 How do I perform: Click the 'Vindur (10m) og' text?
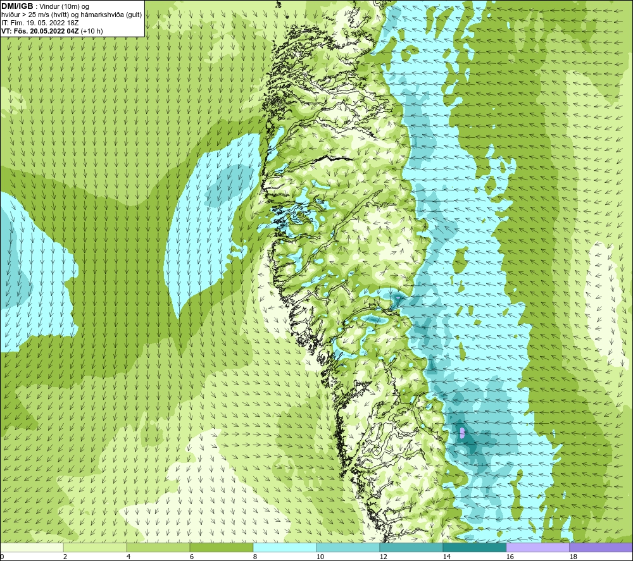[65, 7]
